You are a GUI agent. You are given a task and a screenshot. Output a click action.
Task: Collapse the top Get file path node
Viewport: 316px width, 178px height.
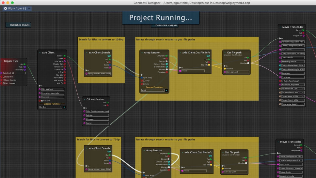pyautogui.click(x=225, y=52)
